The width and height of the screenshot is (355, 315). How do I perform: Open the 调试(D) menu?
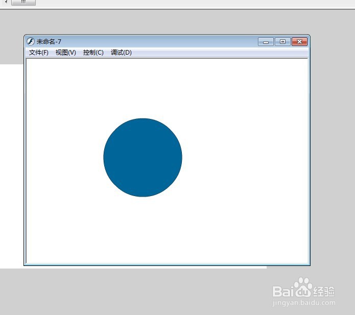click(x=121, y=53)
